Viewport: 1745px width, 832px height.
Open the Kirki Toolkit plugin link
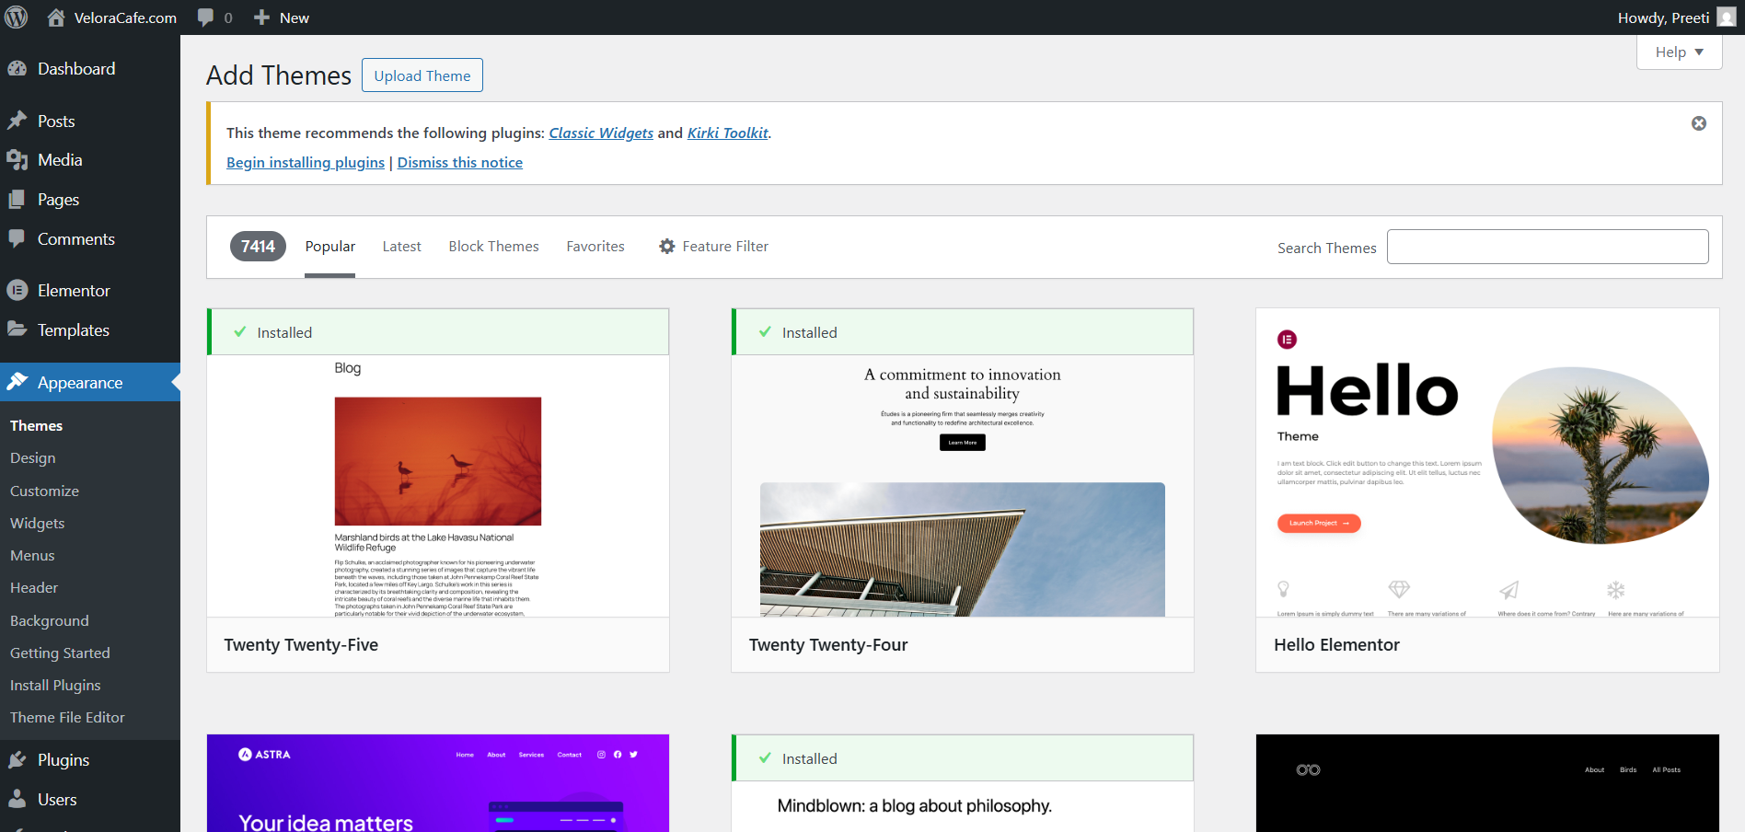click(728, 133)
